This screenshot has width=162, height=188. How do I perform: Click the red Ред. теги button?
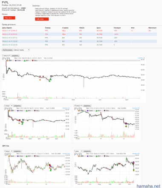coord(9,18)
